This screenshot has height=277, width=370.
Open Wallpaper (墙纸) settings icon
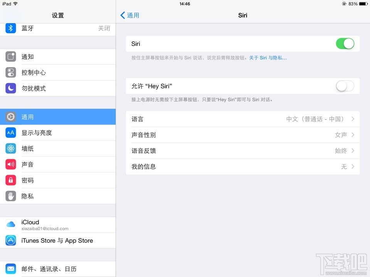click(10, 149)
